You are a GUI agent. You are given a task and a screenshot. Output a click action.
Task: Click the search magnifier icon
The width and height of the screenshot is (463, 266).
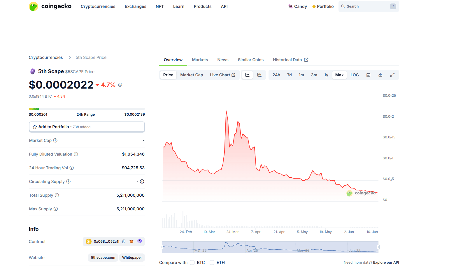tap(343, 6)
